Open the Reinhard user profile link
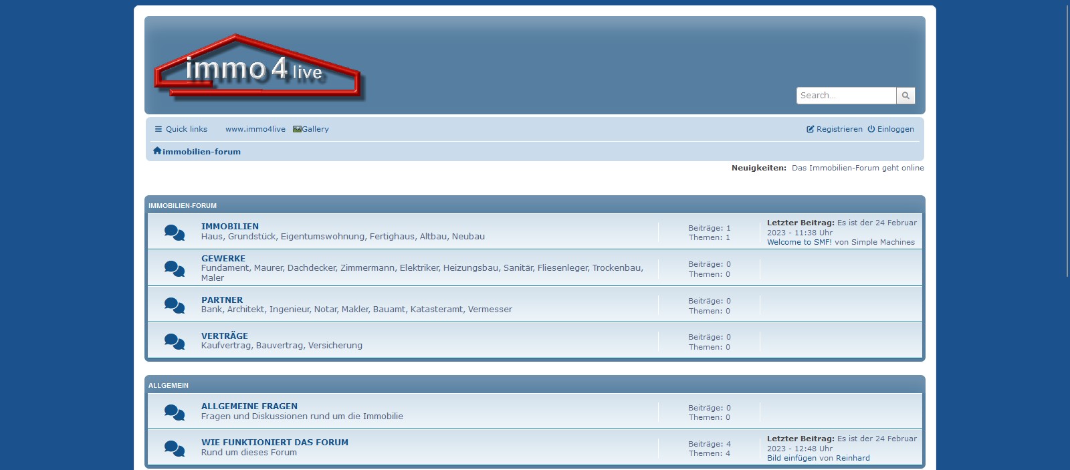 click(x=853, y=459)
